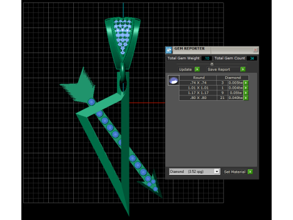Click the Total Gem Weight value .10

point(206,58)
